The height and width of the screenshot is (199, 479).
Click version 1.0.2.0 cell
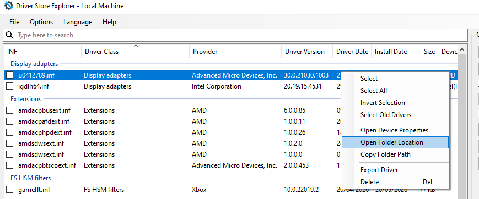(293, 143)
